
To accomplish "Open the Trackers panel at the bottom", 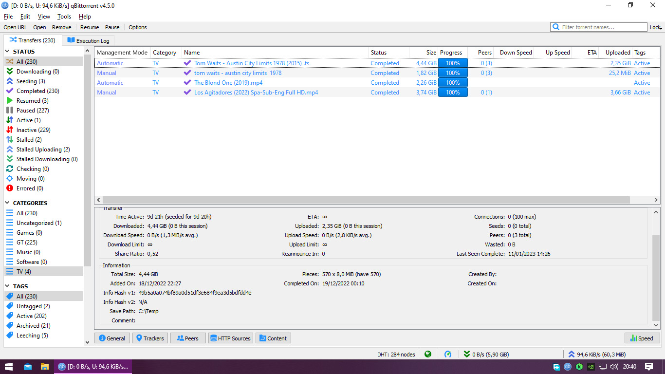I will (150, 337).
